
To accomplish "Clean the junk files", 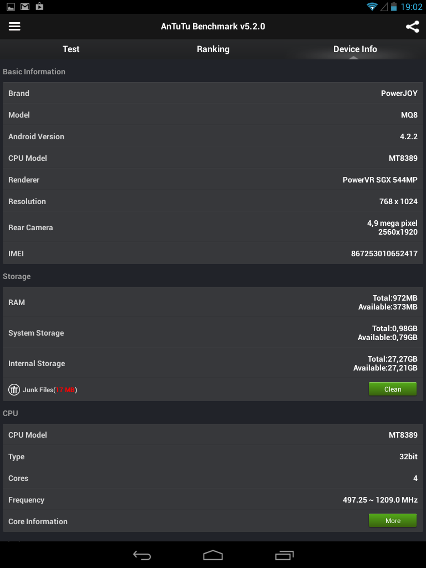I will [x=393, y=389].
